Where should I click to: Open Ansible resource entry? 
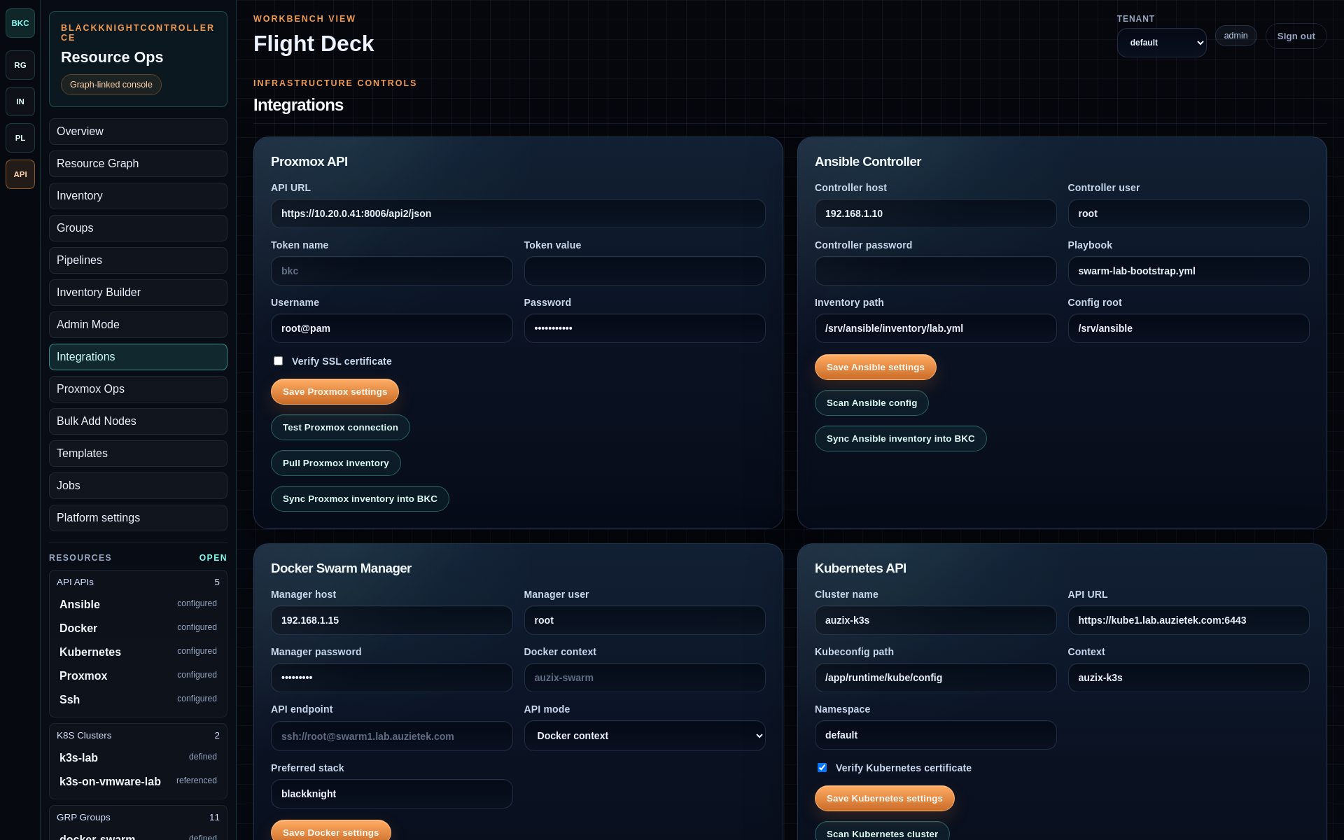coord(138,604)
